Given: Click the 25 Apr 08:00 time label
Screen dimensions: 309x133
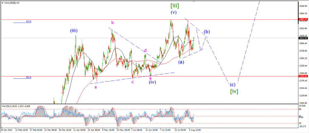Looking at the screenshot, I should (94, 130).
